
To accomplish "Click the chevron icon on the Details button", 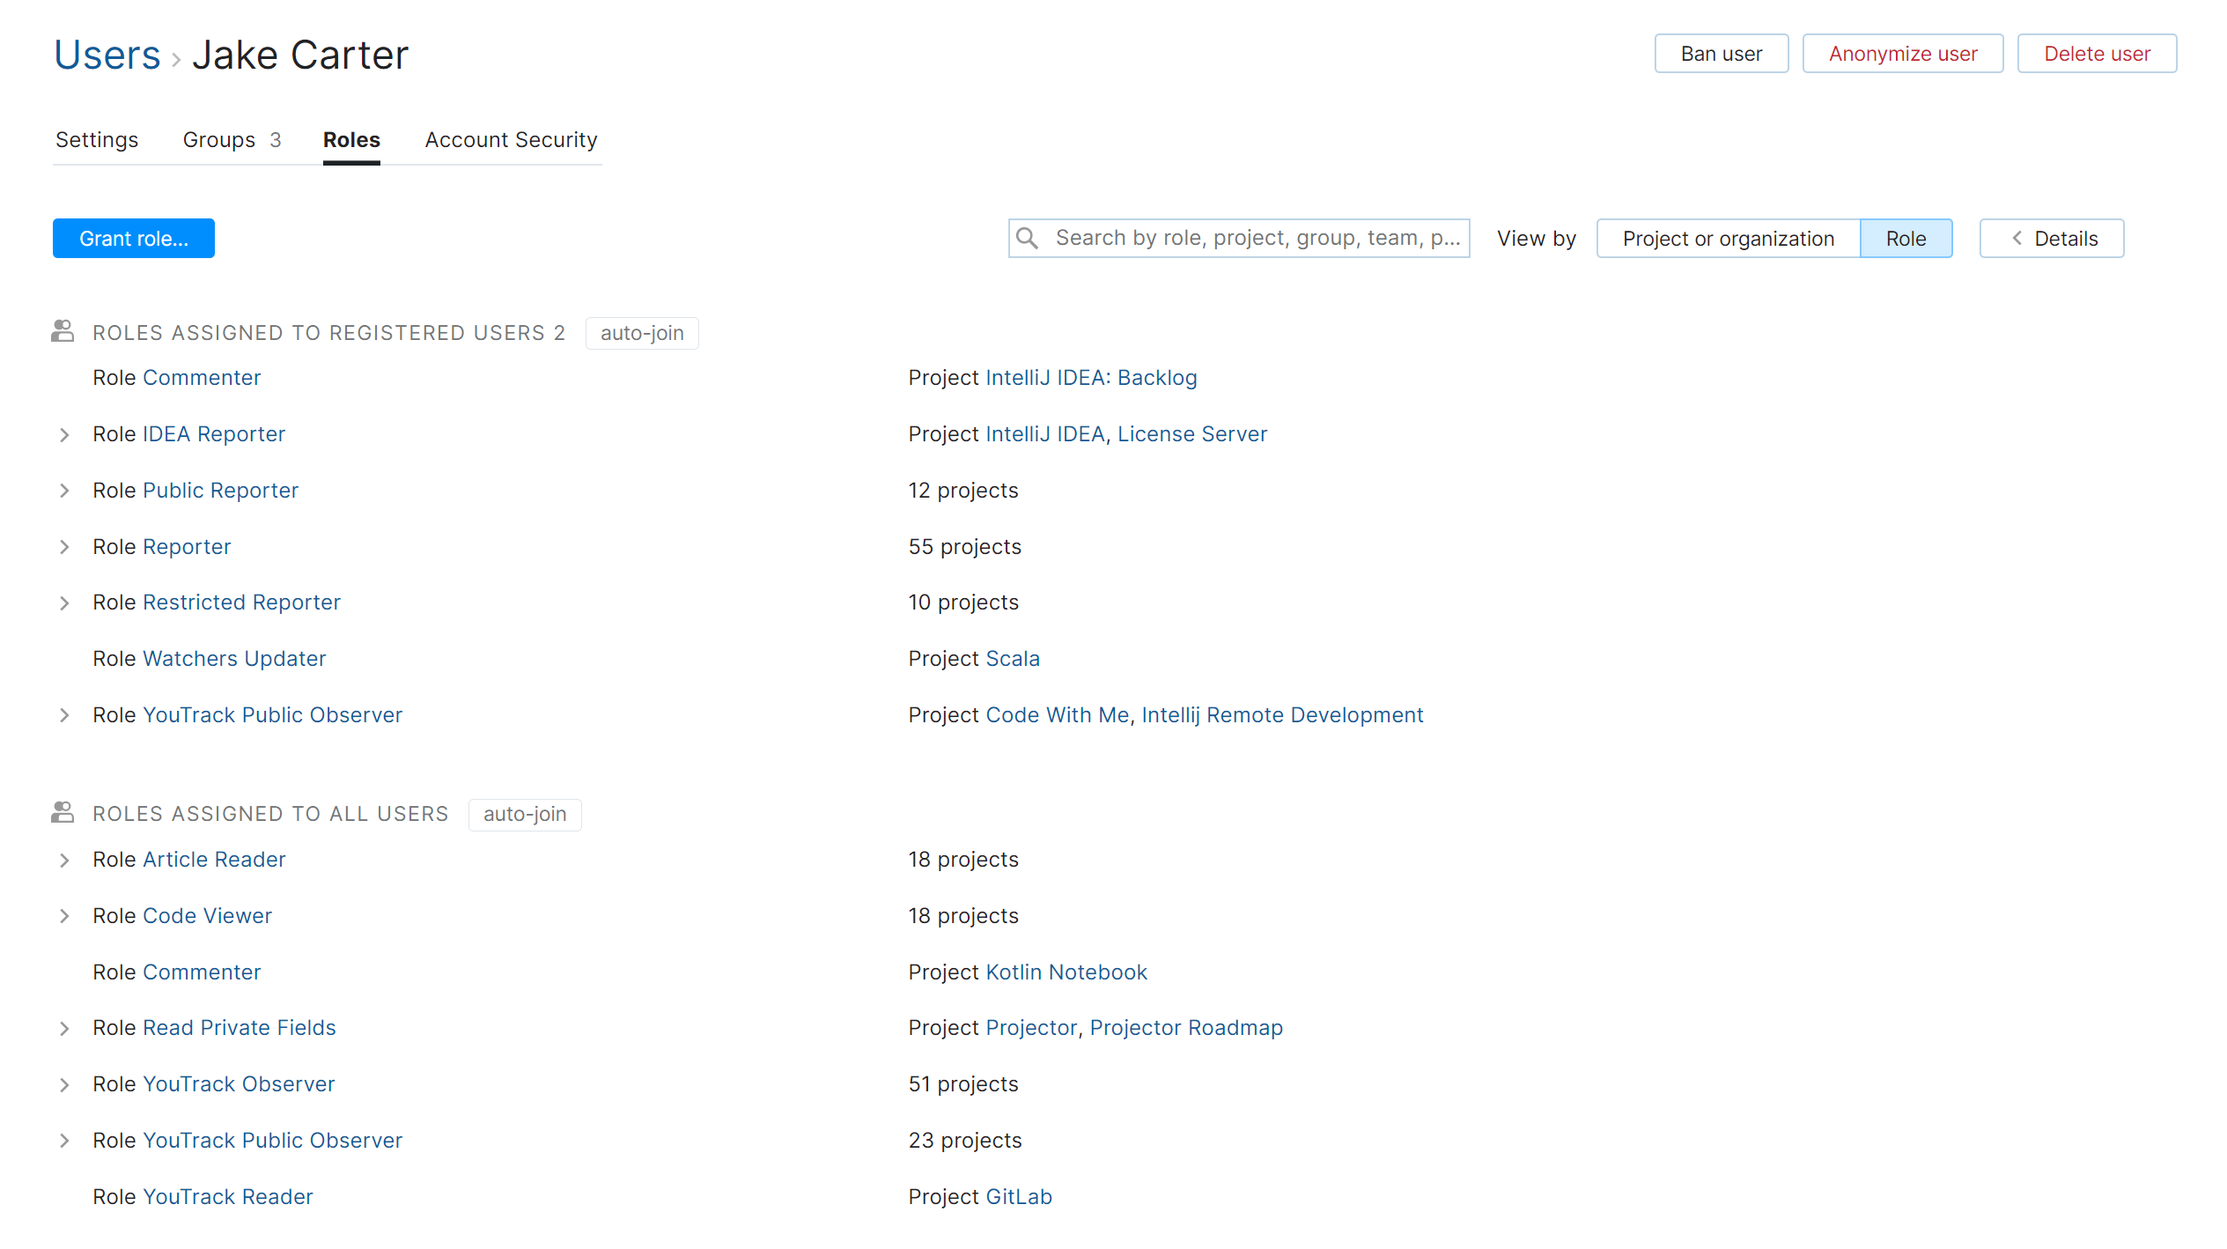I will (x=2017, y=238).
